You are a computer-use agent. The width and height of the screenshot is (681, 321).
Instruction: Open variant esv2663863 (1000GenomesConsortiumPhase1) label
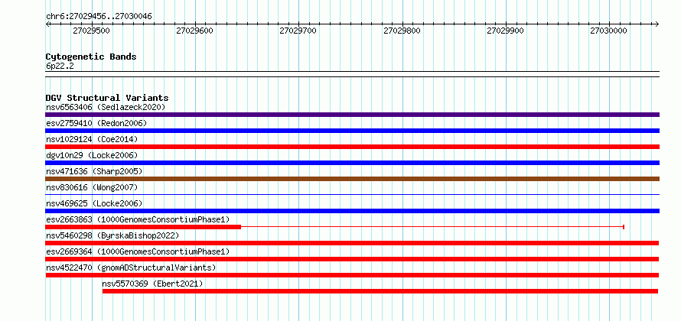(x=138, y=219)
